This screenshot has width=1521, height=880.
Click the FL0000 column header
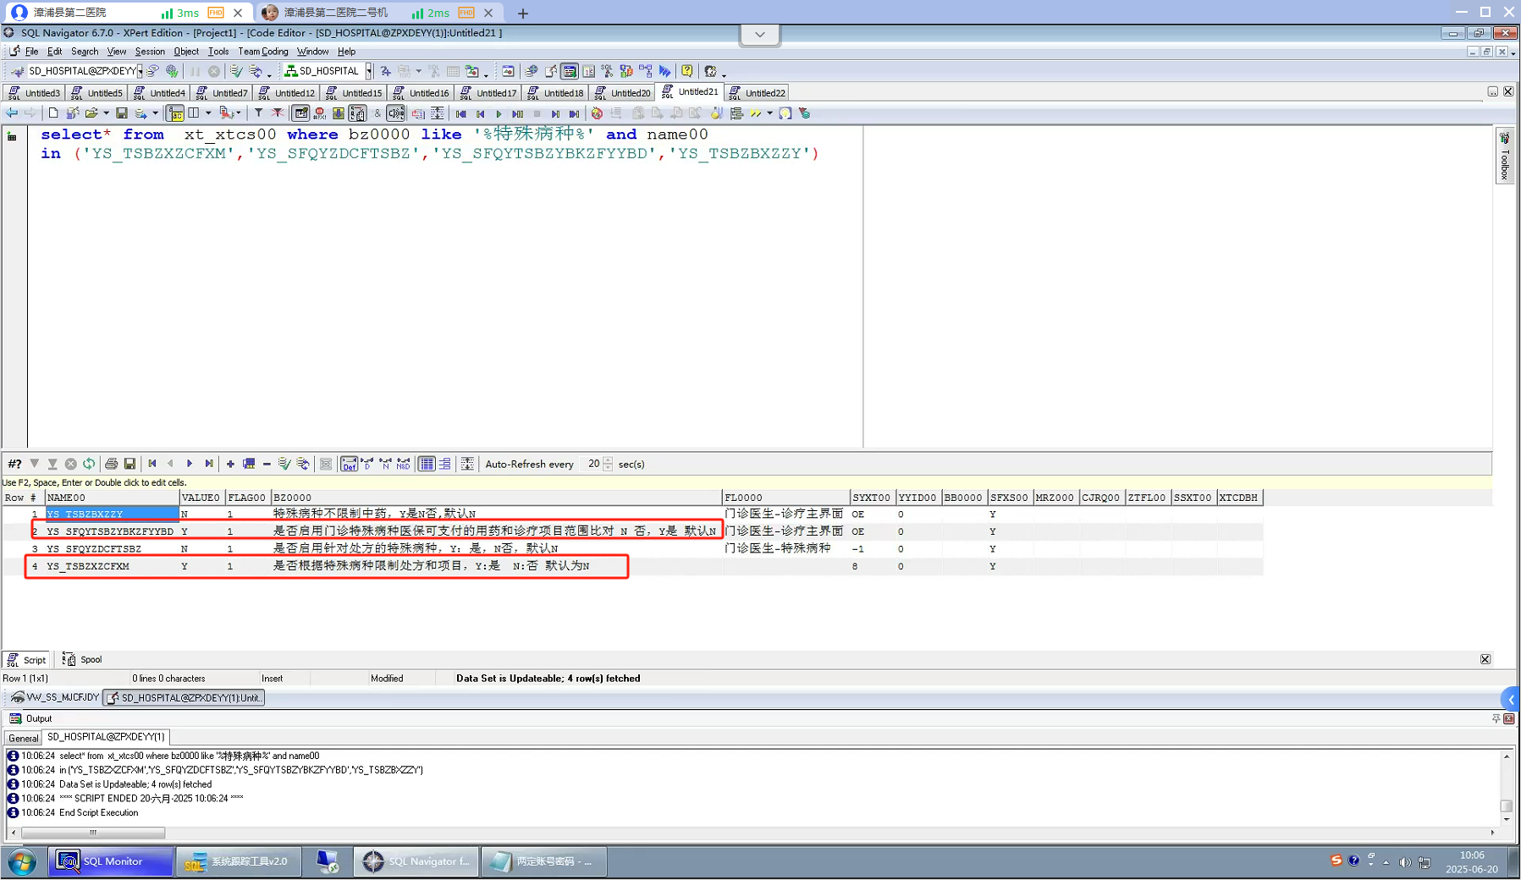[786, 498]
